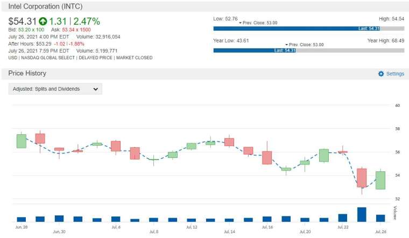Click the NASDAQ GLOBAL SELECT label
409x238 pixels.
(x=48, y=58)
